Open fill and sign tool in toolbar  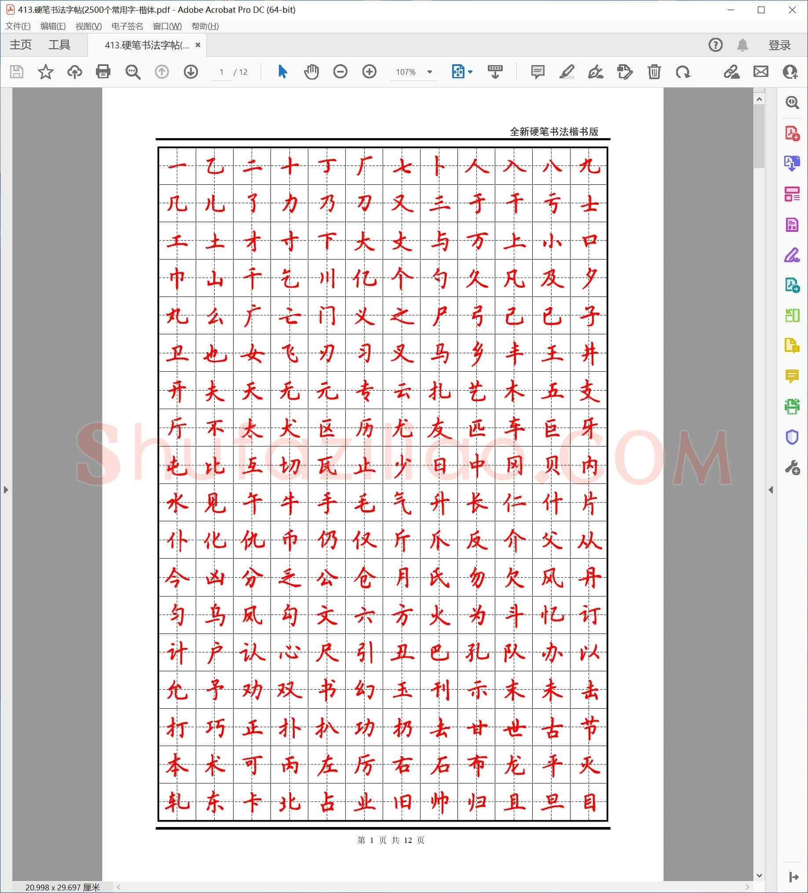tap(731, 72)
